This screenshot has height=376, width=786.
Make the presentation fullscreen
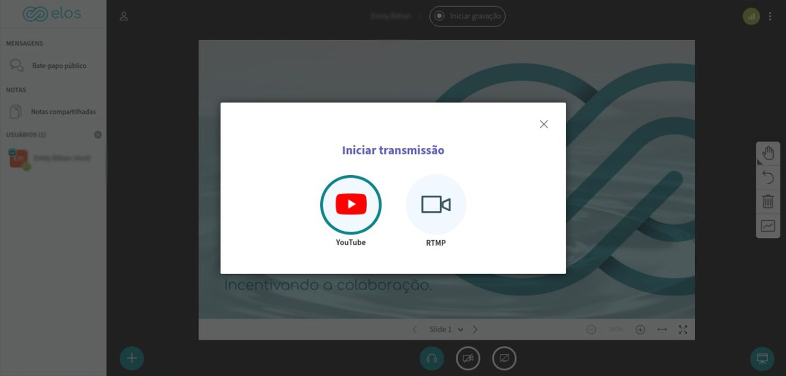point(683,330)
